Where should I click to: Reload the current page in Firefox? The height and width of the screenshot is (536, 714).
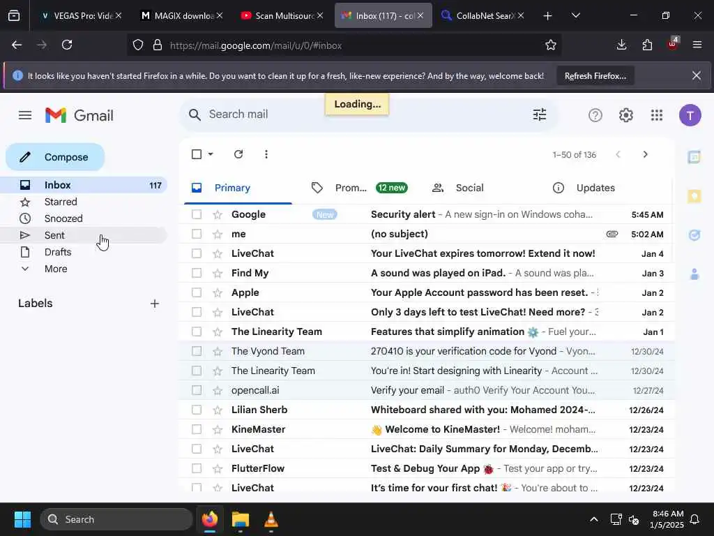67,45
